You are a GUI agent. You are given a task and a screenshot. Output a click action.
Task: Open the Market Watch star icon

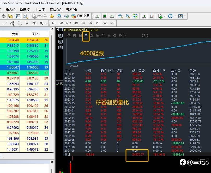(11, 16)
